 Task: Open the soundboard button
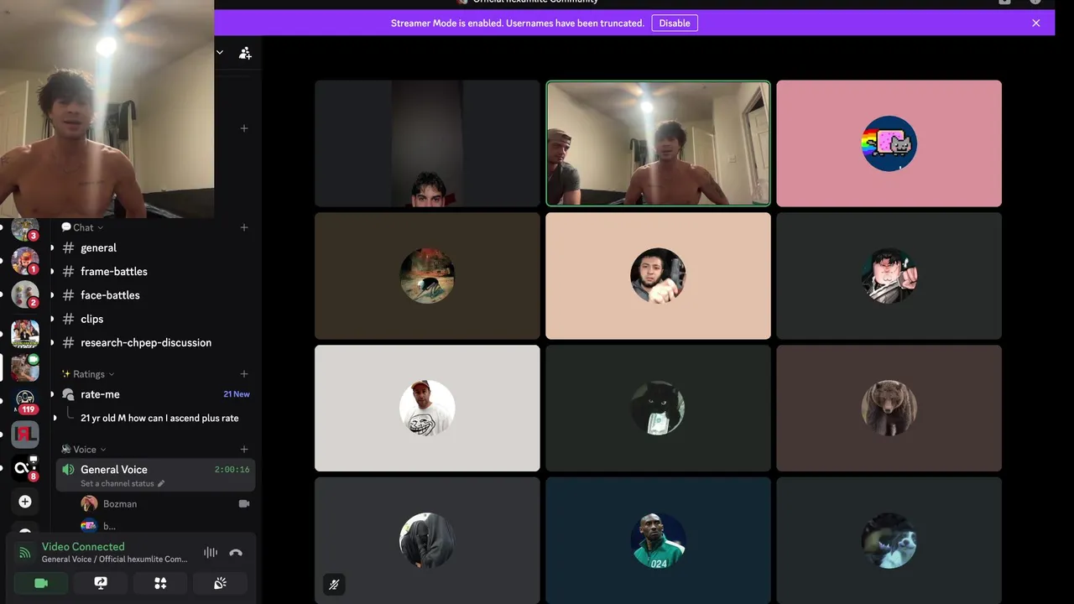(220, 583)
